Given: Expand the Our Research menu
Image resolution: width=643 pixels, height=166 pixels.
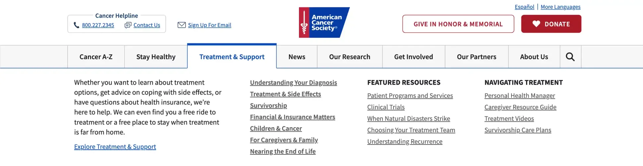Looking at the screenshot, I should 349,57.
